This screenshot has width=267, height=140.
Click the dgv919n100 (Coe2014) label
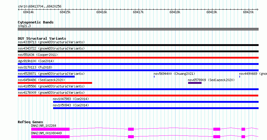point(36,61)
